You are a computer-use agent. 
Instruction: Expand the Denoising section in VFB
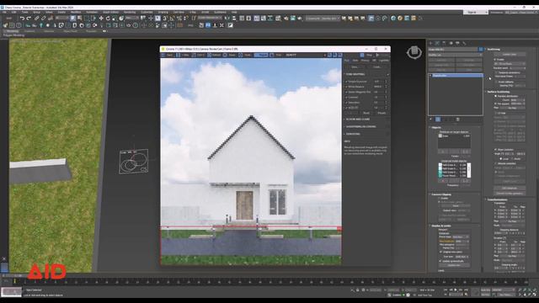(x=353, y=134)
